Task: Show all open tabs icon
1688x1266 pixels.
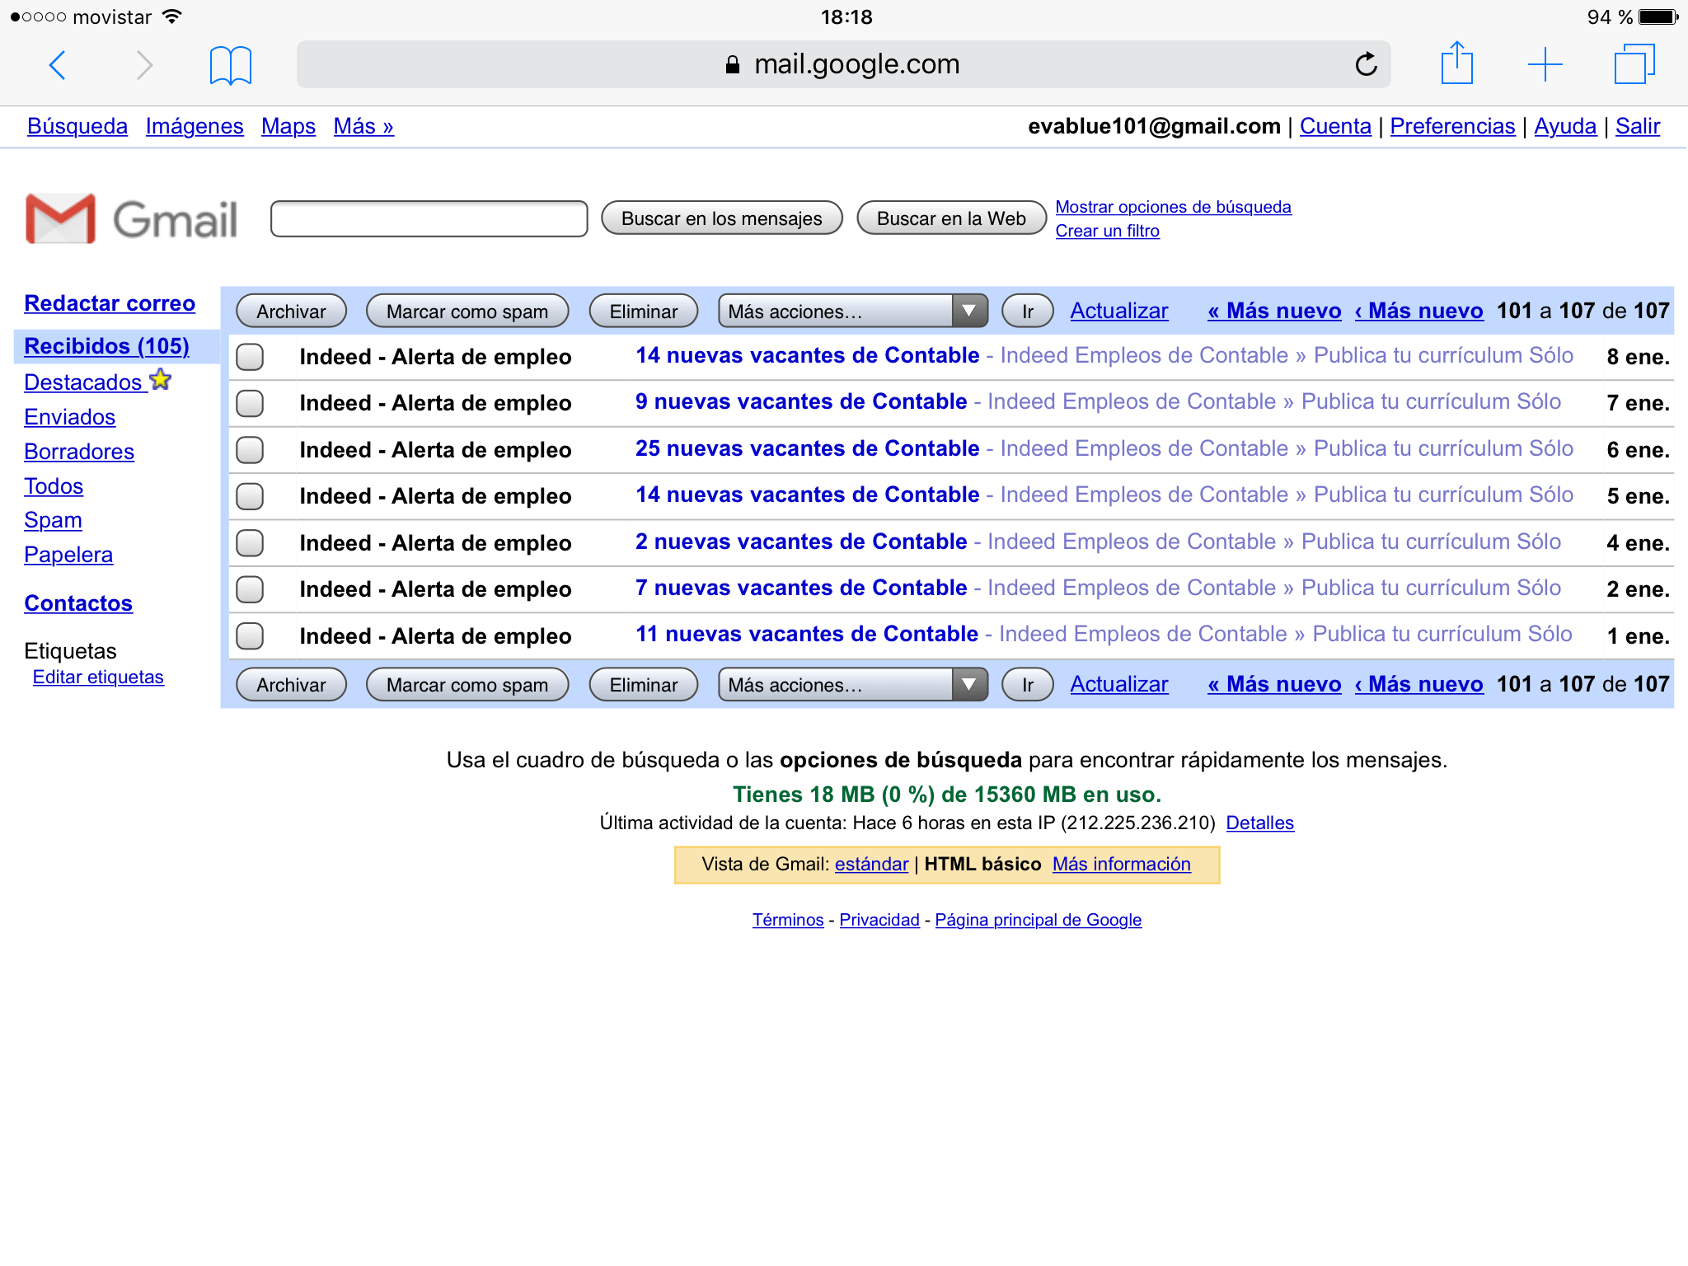Action: (x=1634, y=64)
